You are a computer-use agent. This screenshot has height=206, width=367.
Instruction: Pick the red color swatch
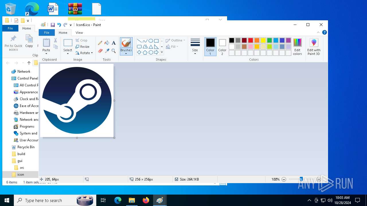(251, 40)
